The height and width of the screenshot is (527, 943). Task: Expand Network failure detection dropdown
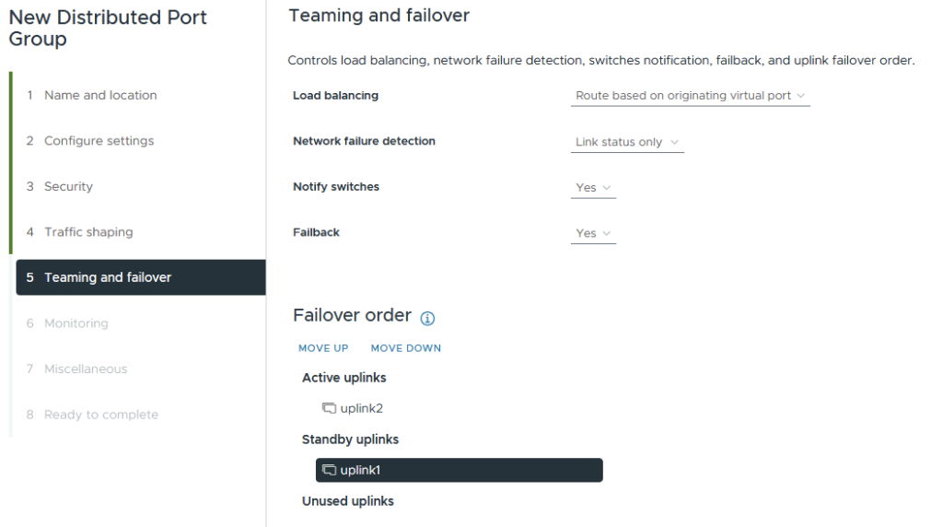(x=626, y=142)
